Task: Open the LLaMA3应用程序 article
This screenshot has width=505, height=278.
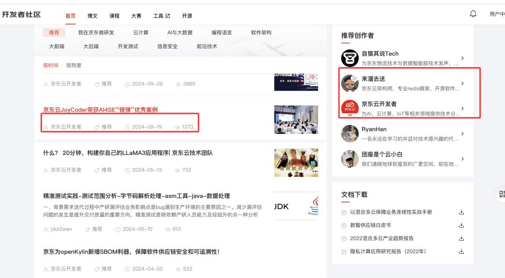Action: click(128, 153)
